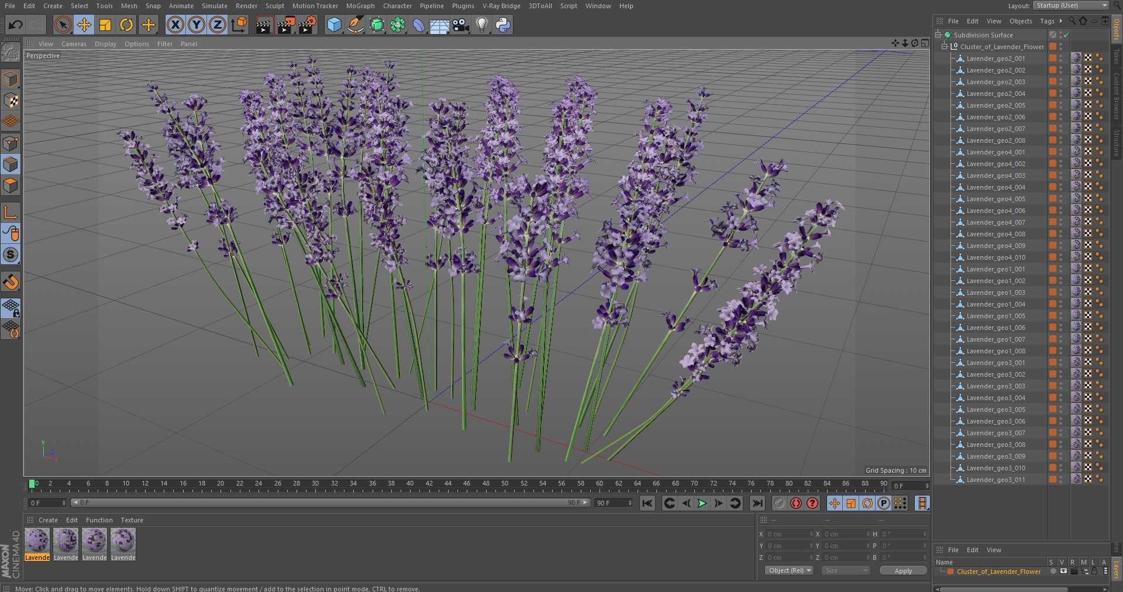Image resolution: width=1123 pixels, height=592 pixels.
Task: Switch to Edges mode
Action: [11, 164]
